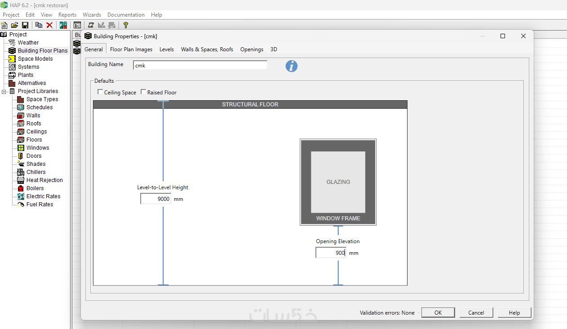Click the Space Models yellow icon
The width and height of the screenshot is (567, 329).
[x=12, y=59]
